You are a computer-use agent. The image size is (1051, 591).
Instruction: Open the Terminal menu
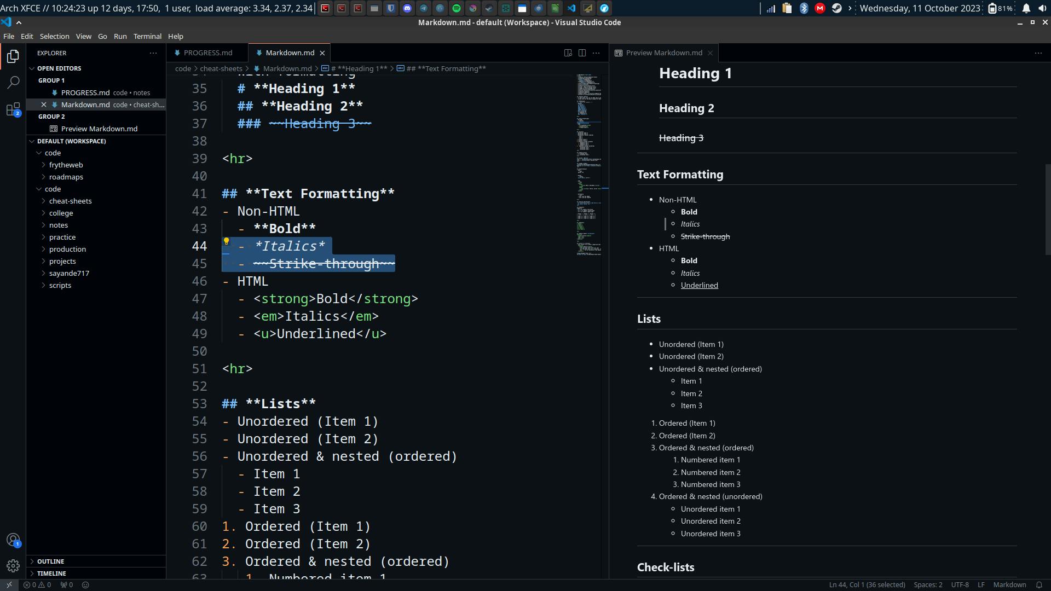tap(147, 36)
